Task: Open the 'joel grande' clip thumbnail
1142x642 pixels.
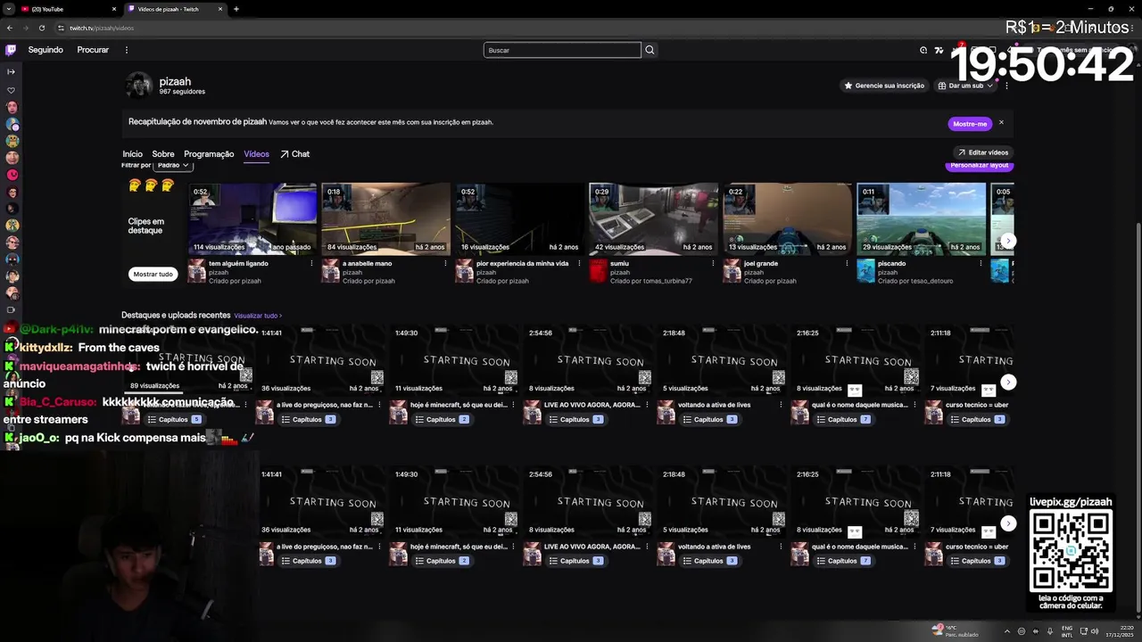Action: click(788, 218)
